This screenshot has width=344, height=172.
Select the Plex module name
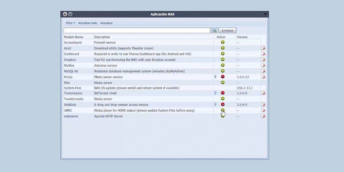(x=67, y=83)
